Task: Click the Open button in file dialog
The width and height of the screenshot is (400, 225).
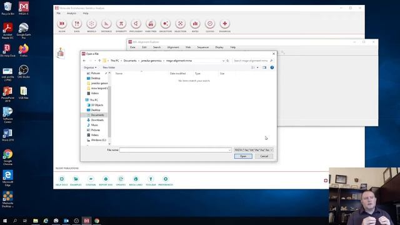Action: pyautogui.click(x=243, y=156)
